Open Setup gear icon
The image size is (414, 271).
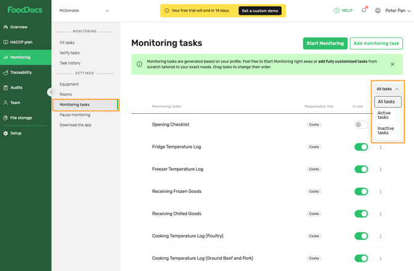6,133
